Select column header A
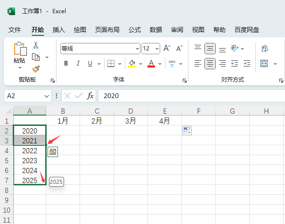 pyautogui.click(x=30, y=111)
